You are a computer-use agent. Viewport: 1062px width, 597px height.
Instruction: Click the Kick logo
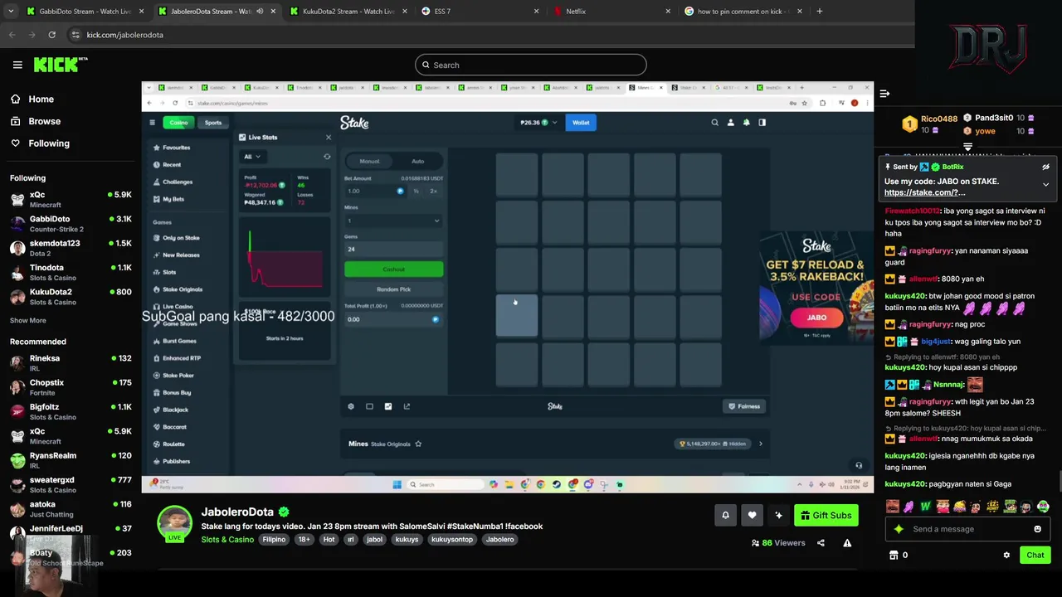(x=61, y=65)
